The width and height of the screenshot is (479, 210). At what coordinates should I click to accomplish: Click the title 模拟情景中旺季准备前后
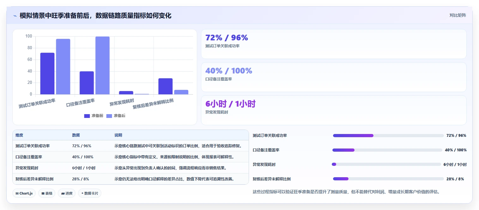coord(95,15)
